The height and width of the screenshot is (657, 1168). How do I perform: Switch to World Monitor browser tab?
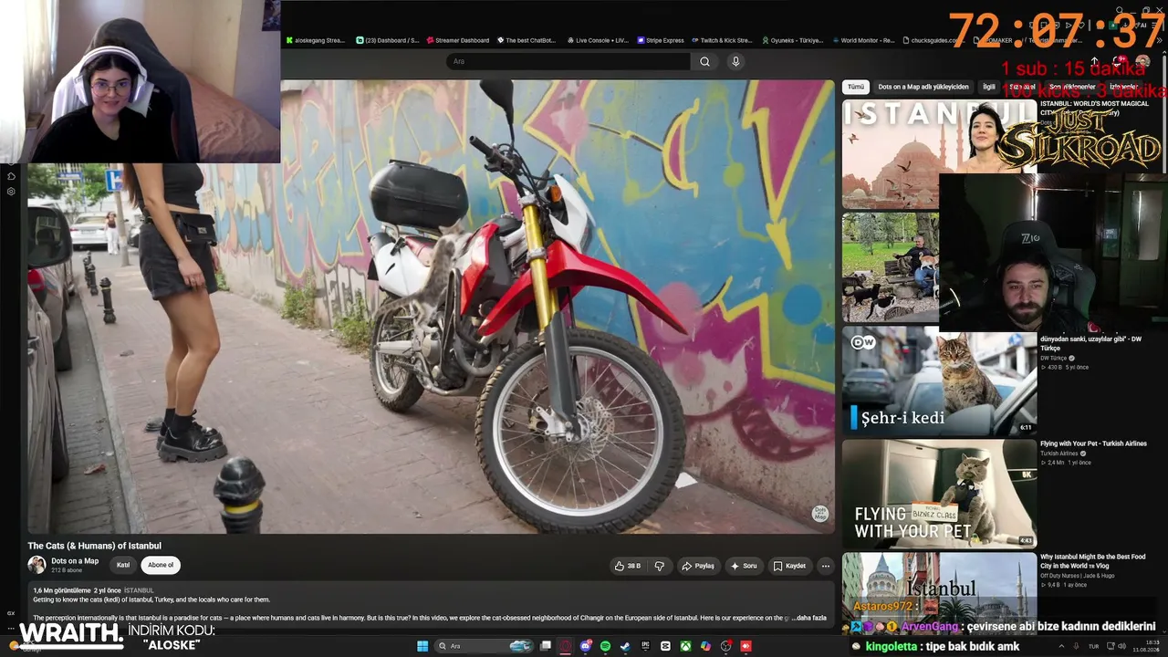coord(862,40)
